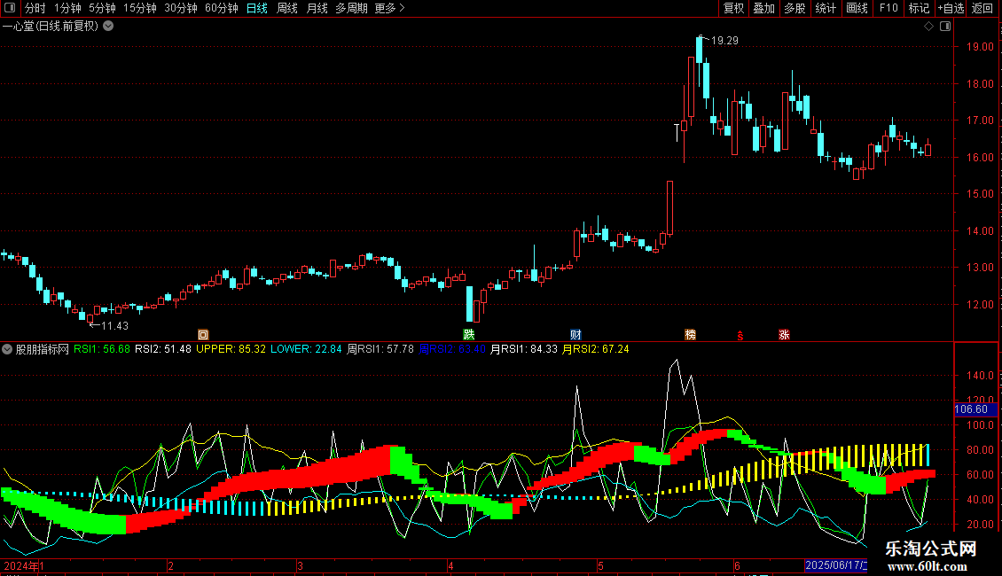Click the 月RSI1: 84.33 value
This screenshot has width=1002, height=576.
(523, 349)
